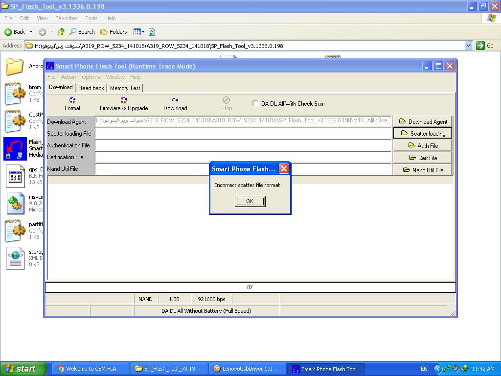Expand hidden system tray icons arrow
Viewport: 501px width, 376px height.
(x=437, y=369)
